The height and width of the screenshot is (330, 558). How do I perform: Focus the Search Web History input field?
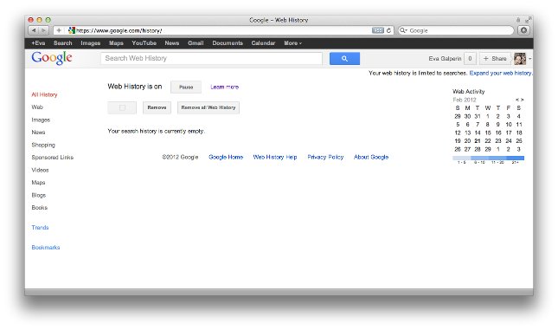click(211, 58)
